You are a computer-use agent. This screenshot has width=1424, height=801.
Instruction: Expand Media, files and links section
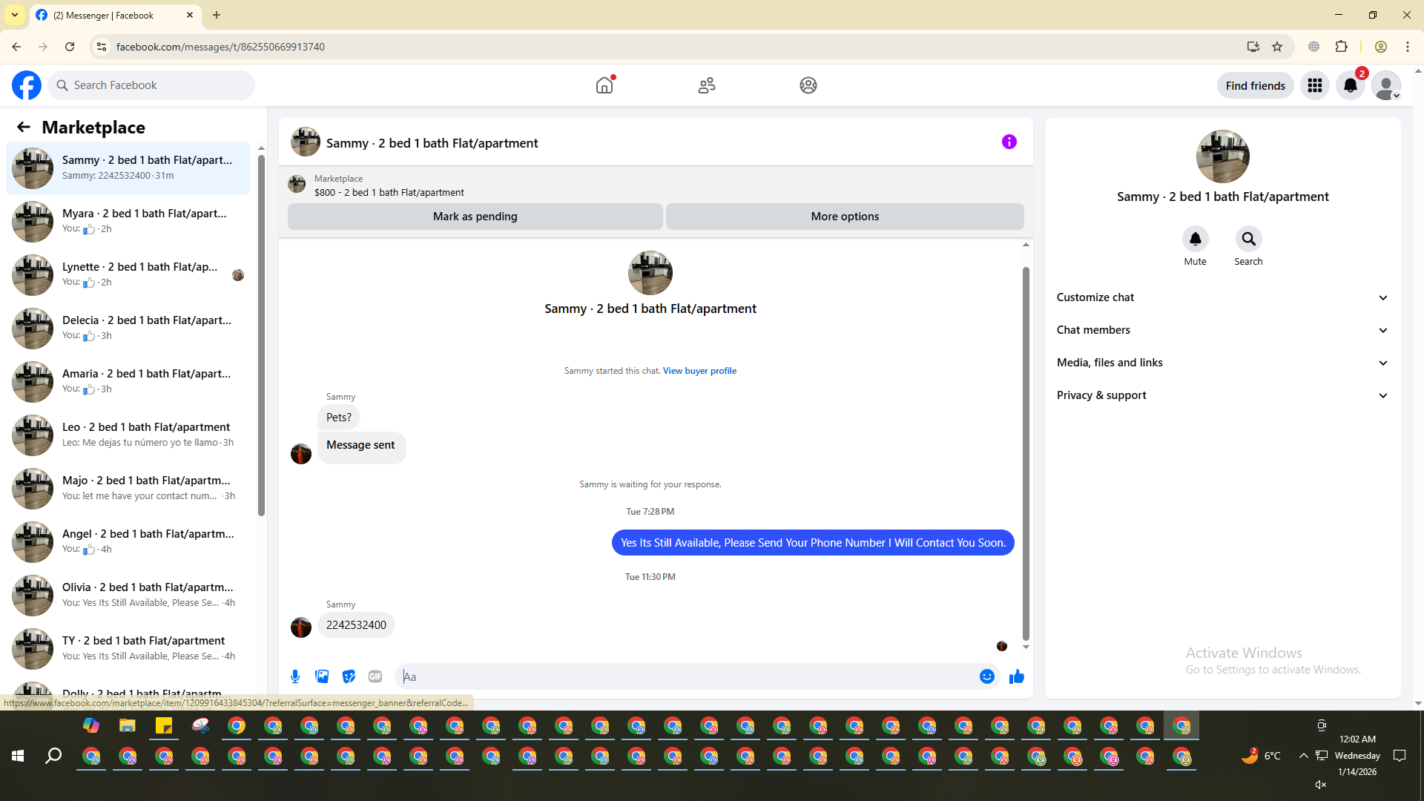click(x=1222, y=363)
